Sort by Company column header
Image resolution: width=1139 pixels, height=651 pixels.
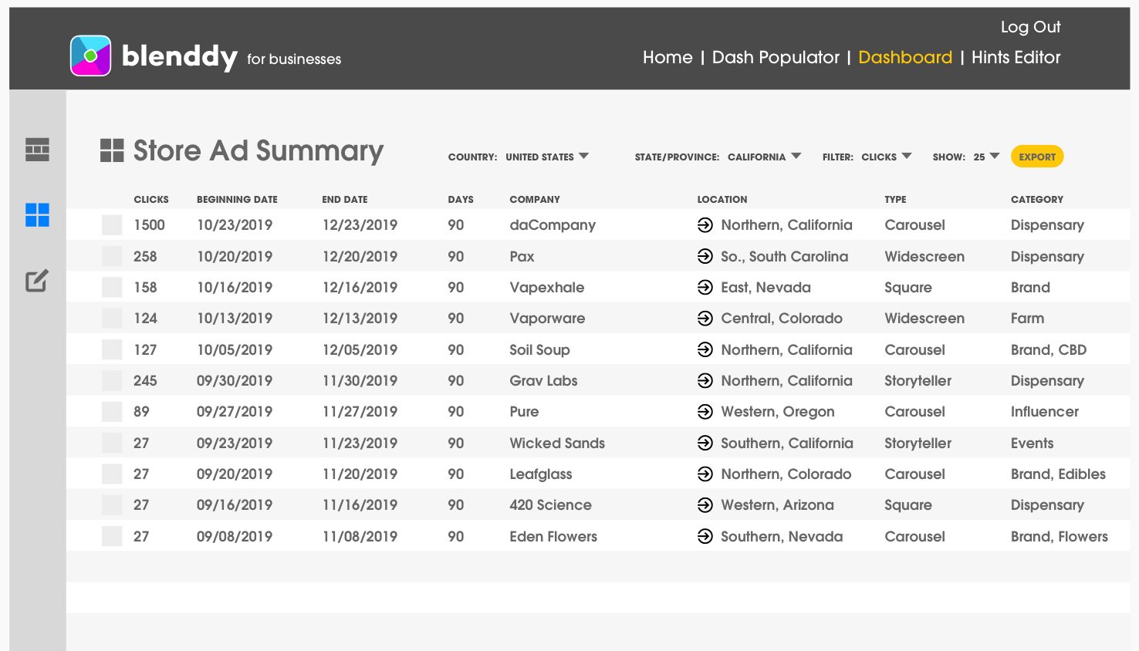(x=535, y=199)
